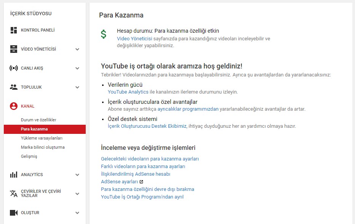Click the Topluluk people icon
The width and height of the screenshot is (355, 224).
[14, 87]
